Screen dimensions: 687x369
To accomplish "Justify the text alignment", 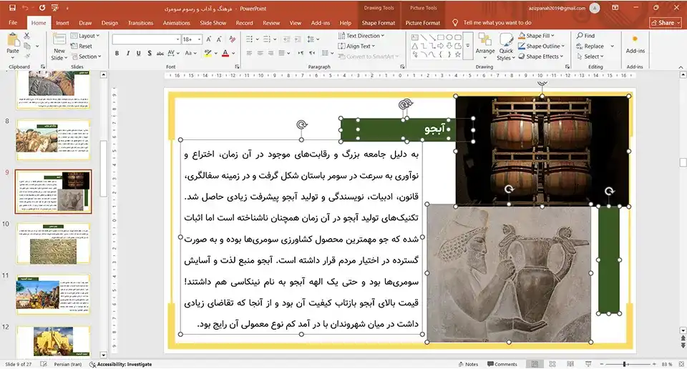I will (282, 53).
